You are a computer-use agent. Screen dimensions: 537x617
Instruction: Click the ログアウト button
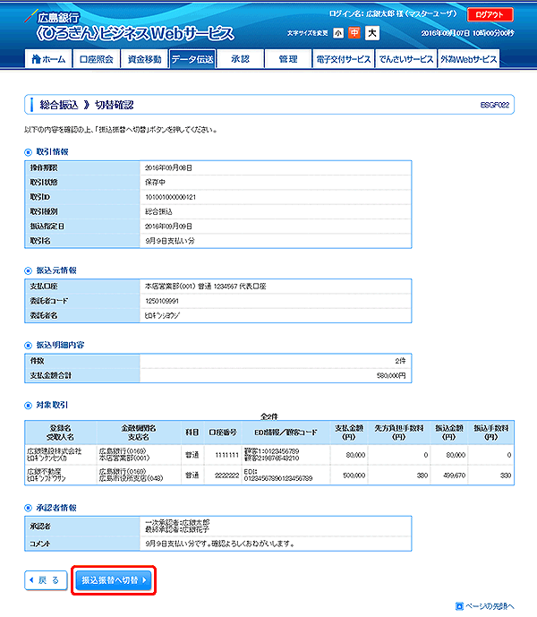[x=490, y=14]
